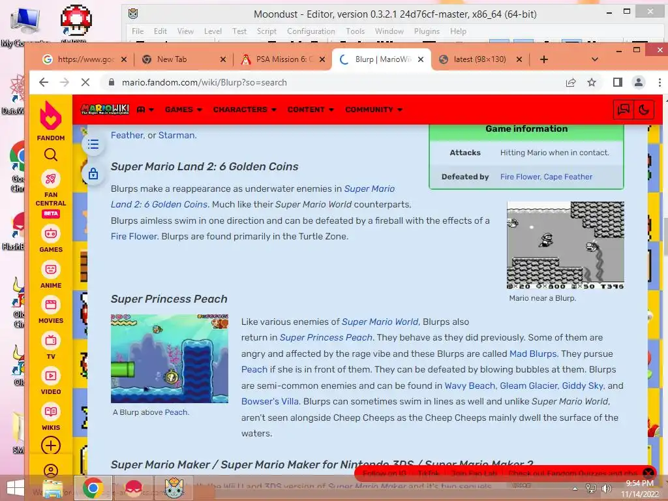Expand the Explore book dropdown
This screenshot has width=668, height=501.
[145, 110]
